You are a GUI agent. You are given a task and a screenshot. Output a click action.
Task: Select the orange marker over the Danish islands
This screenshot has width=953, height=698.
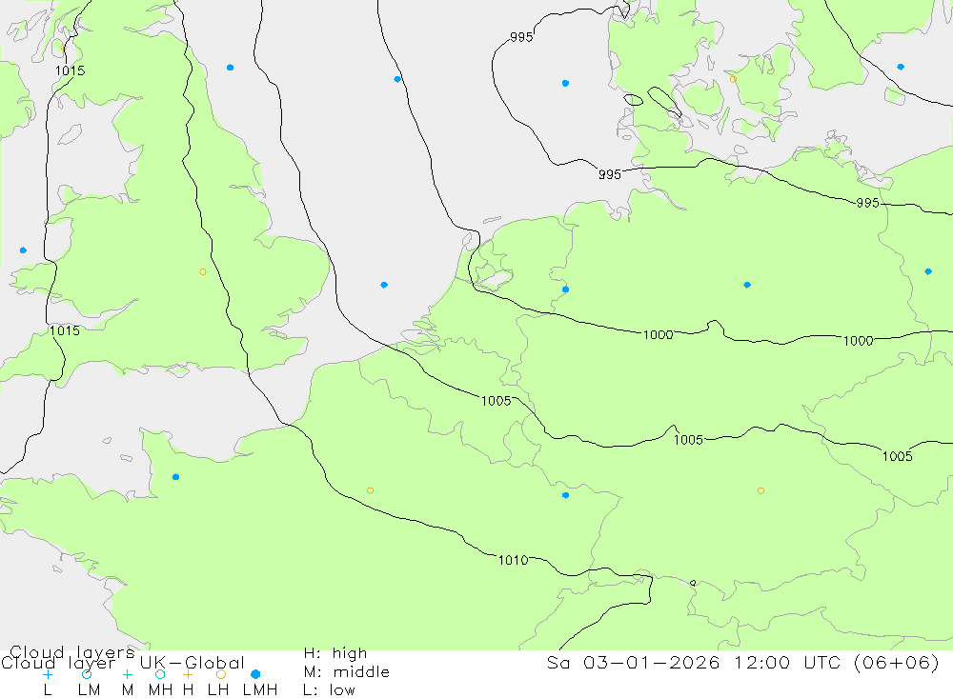(x=733, y=79)
